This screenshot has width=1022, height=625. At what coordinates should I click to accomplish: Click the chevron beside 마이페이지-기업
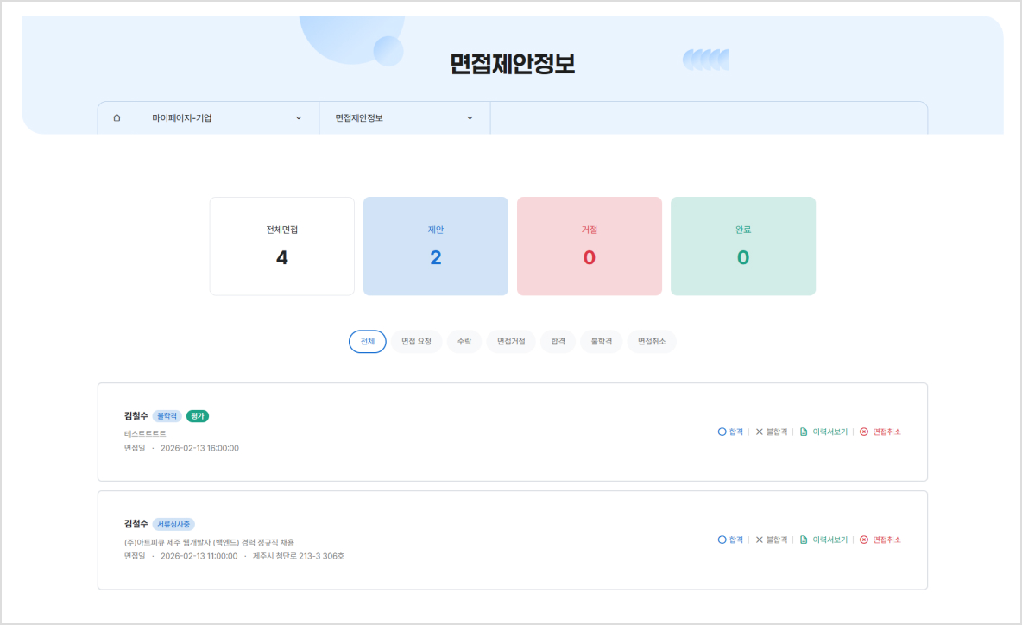tap(299, 117)
